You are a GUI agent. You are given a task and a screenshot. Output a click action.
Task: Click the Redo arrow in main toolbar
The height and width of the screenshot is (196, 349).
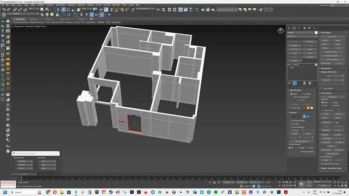(x=9, y=10)
